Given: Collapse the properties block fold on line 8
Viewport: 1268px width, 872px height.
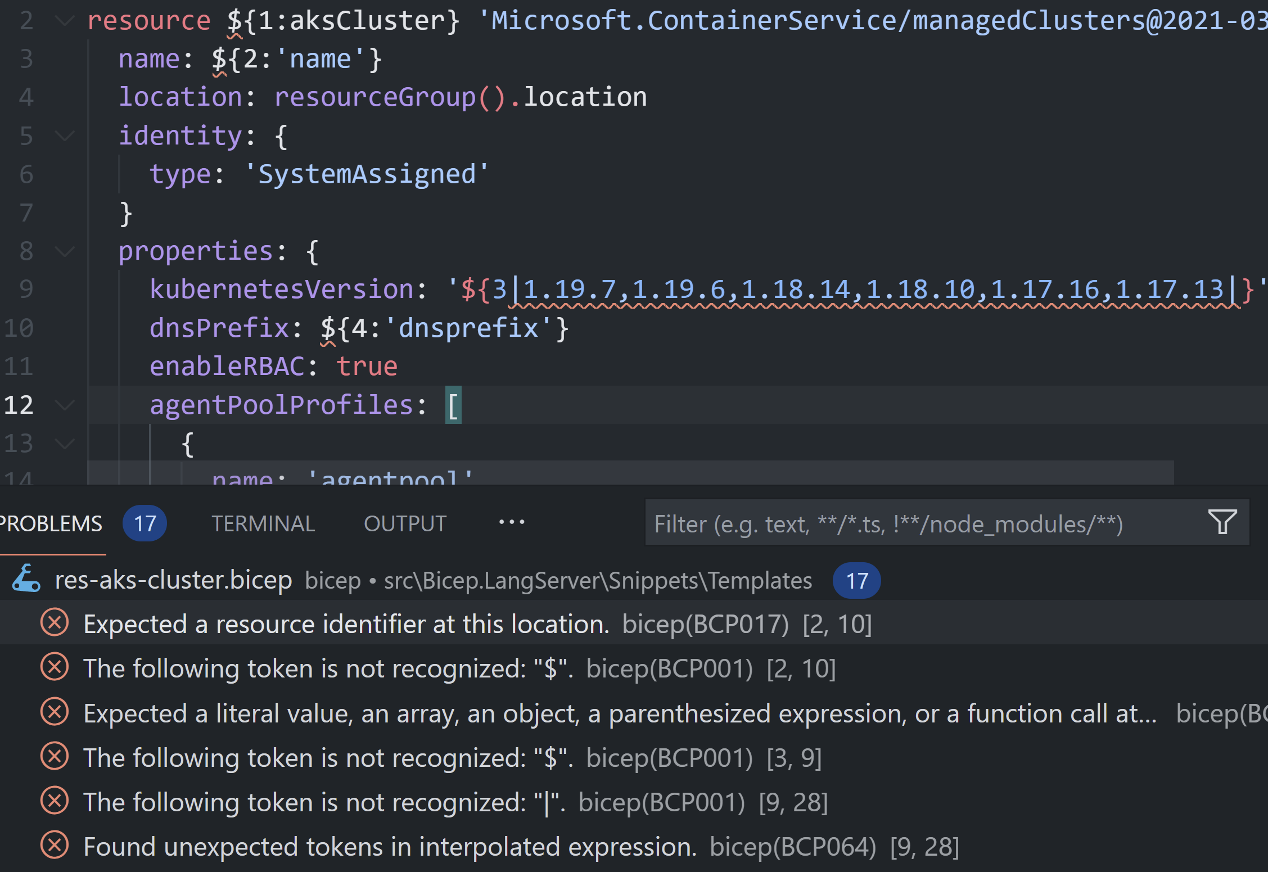Looking at the screenshot, I should click(x=65, y=251).
